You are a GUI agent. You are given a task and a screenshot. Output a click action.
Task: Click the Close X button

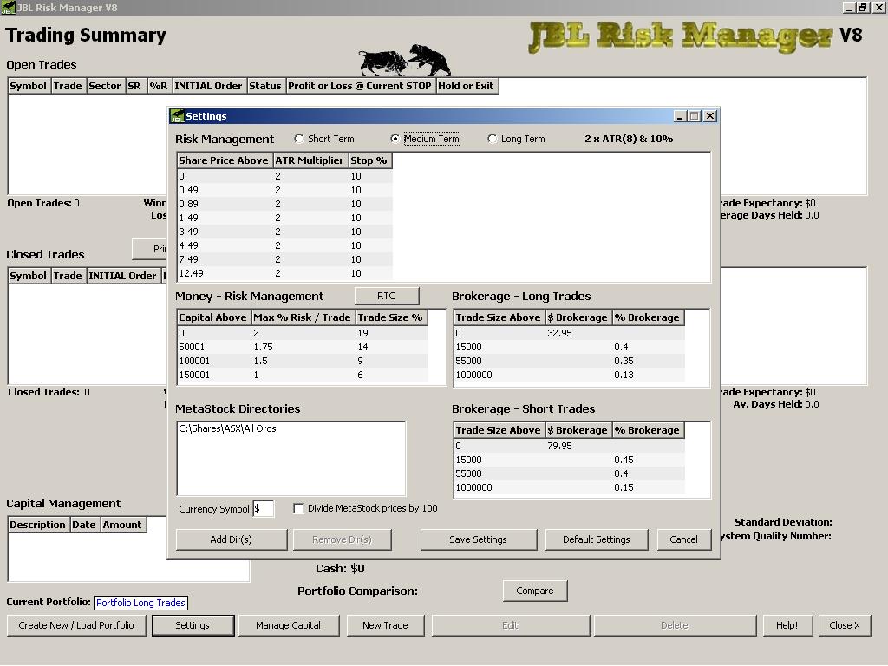[x=845, y=626]
